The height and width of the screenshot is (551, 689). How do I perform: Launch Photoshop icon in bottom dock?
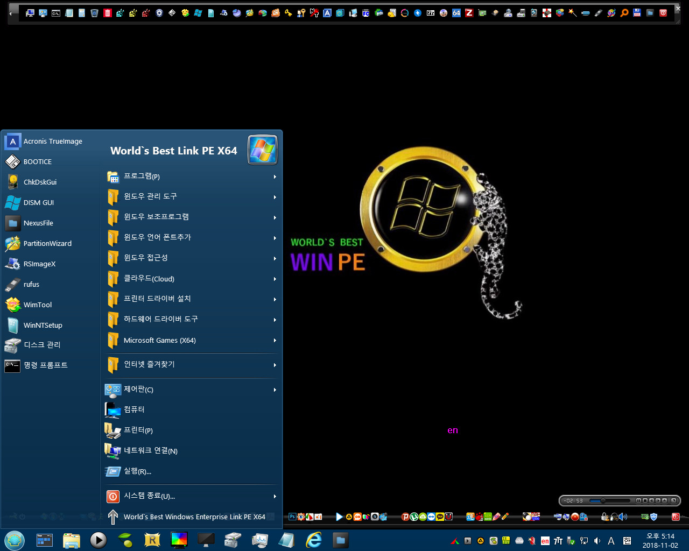[x=292, y=517]
